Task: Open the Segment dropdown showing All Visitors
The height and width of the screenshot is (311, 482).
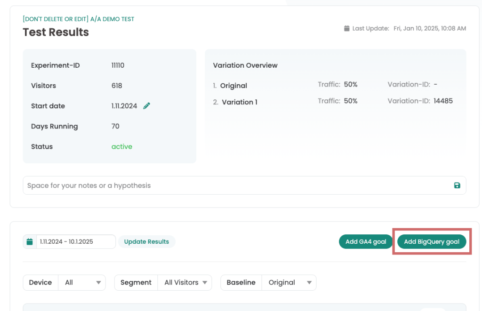Action: click(x=185, y=282)
